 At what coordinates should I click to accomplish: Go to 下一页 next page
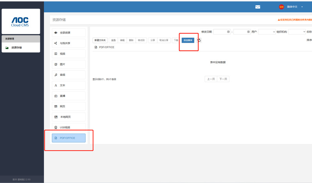click(223, 79)
